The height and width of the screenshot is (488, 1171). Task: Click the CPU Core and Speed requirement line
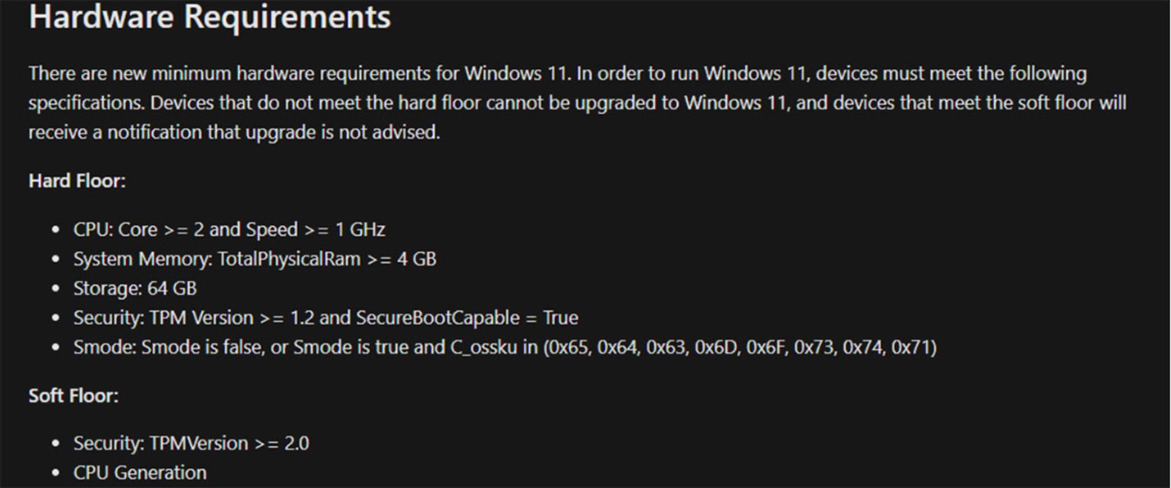click(x=229, y=230)
